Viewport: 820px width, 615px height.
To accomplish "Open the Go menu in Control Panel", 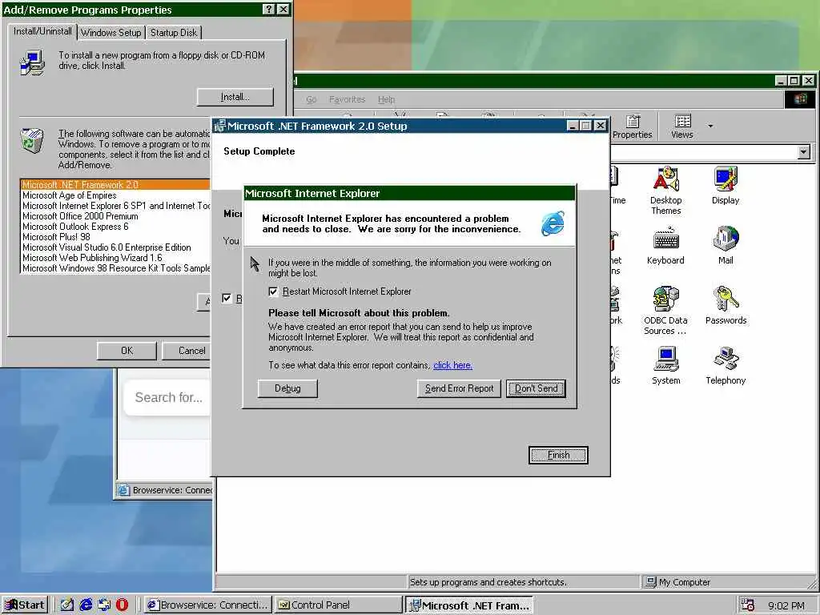I will click(x=312, y=99).
